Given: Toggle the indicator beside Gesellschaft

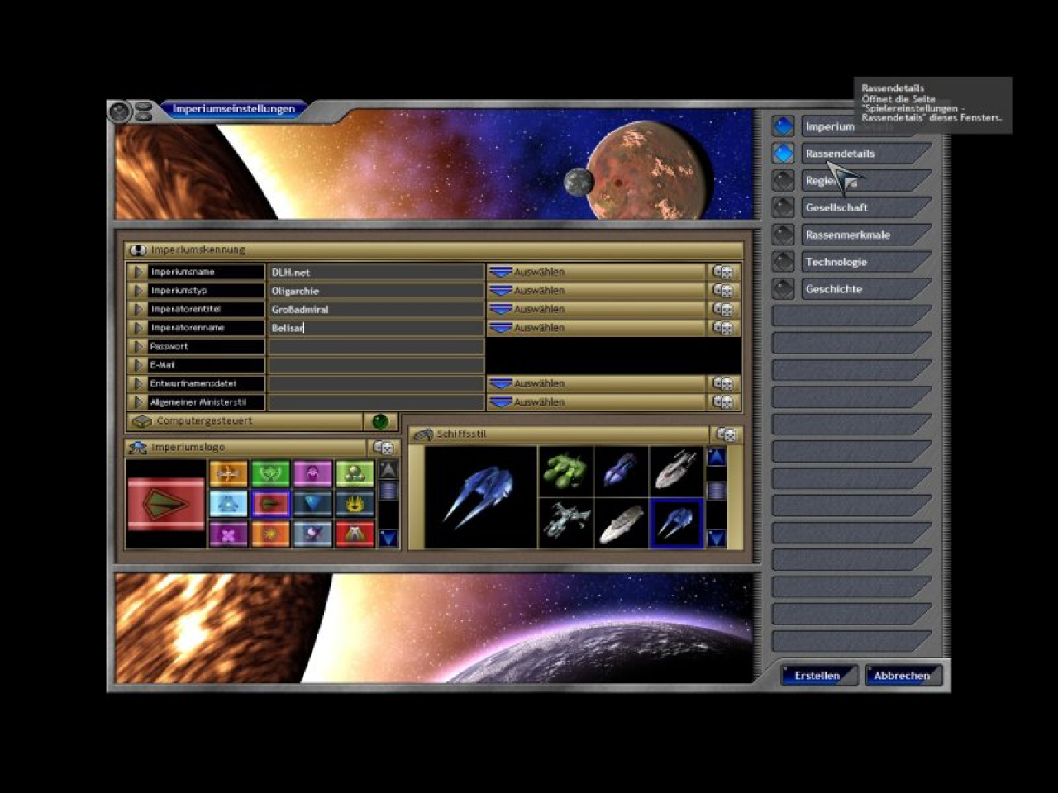Looking at the screenshot, I should [x=783, y=207].
